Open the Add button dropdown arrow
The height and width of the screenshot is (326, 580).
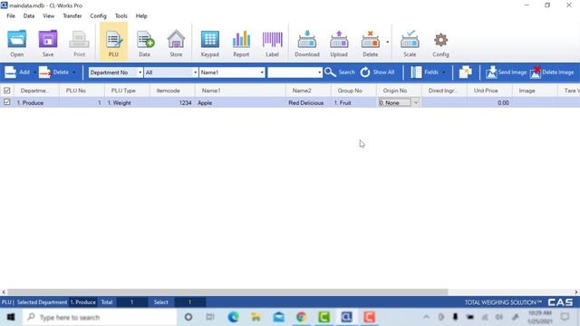(x=34, y=72)
